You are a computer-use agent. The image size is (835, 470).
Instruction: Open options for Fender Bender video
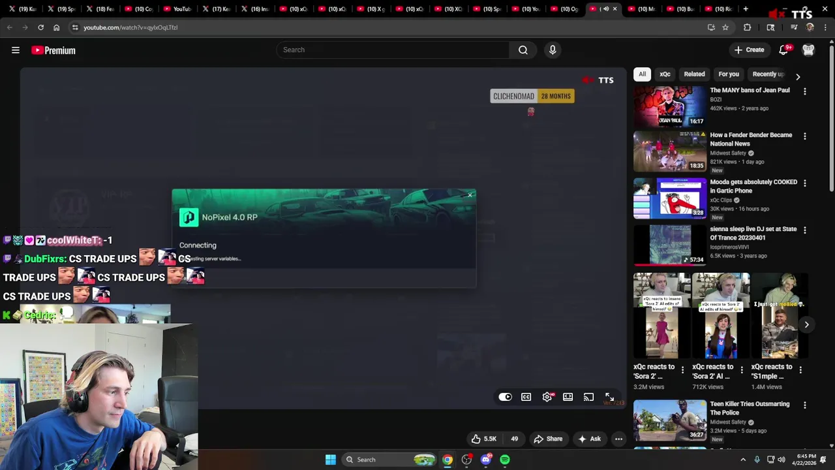click(804, 136)
